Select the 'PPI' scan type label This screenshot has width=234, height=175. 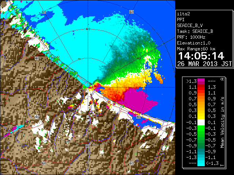tap(181, 20)
